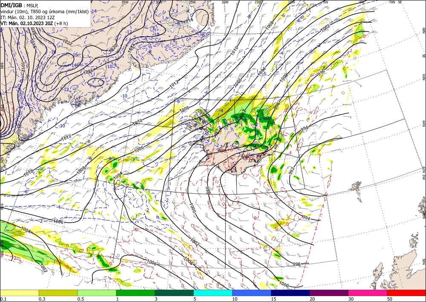Select the purple 20–30 mm legend swatch
This screenshot has height=302, width=426.
[x=329, y=293]
